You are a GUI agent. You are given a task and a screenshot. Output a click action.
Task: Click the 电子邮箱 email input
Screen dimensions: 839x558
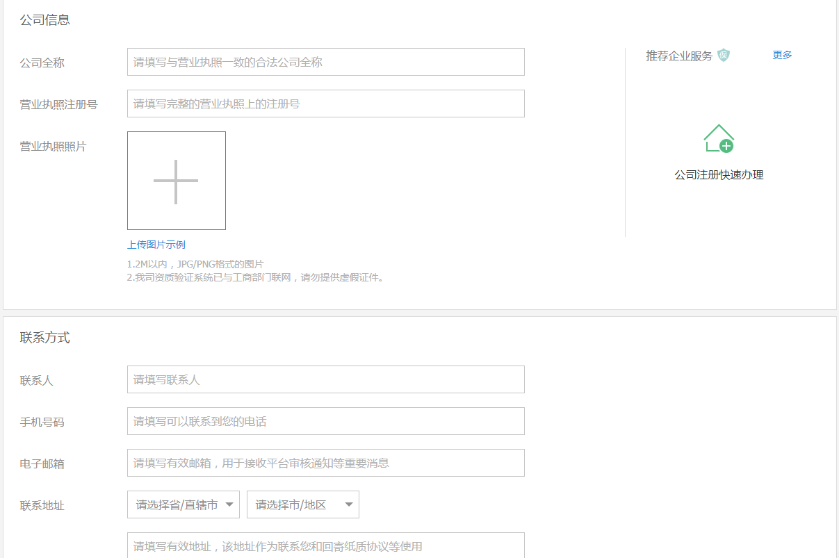pos(325,463)
